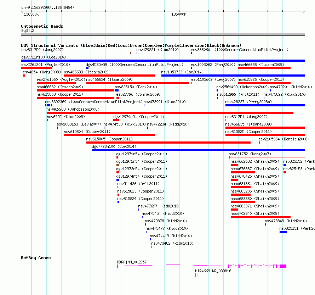Click nssv662582 (Shaikh2009) label

click(x=255, y=161)
